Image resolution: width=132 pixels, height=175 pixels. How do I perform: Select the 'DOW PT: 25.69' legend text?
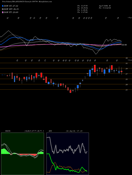11,12
